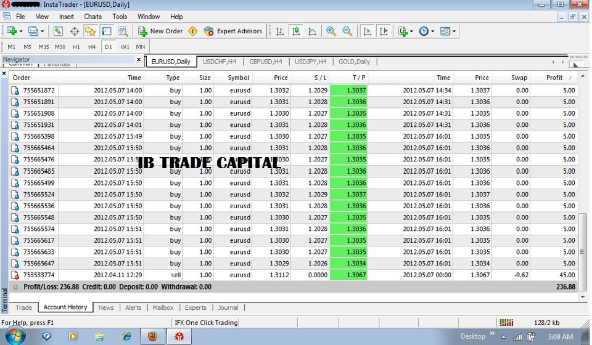Sort by the Symbol column header

[233, 78]
